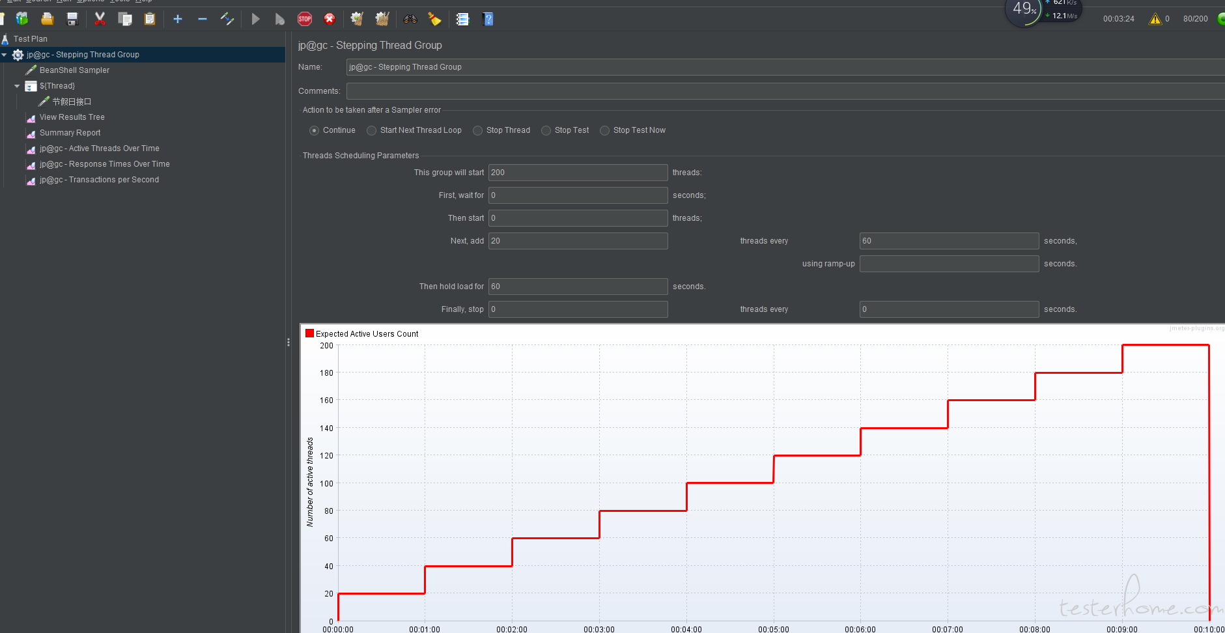Screen dimensions: 1225x633
Task: Click the Copy icon in toolbar
Action: click(x=125, y=19)
